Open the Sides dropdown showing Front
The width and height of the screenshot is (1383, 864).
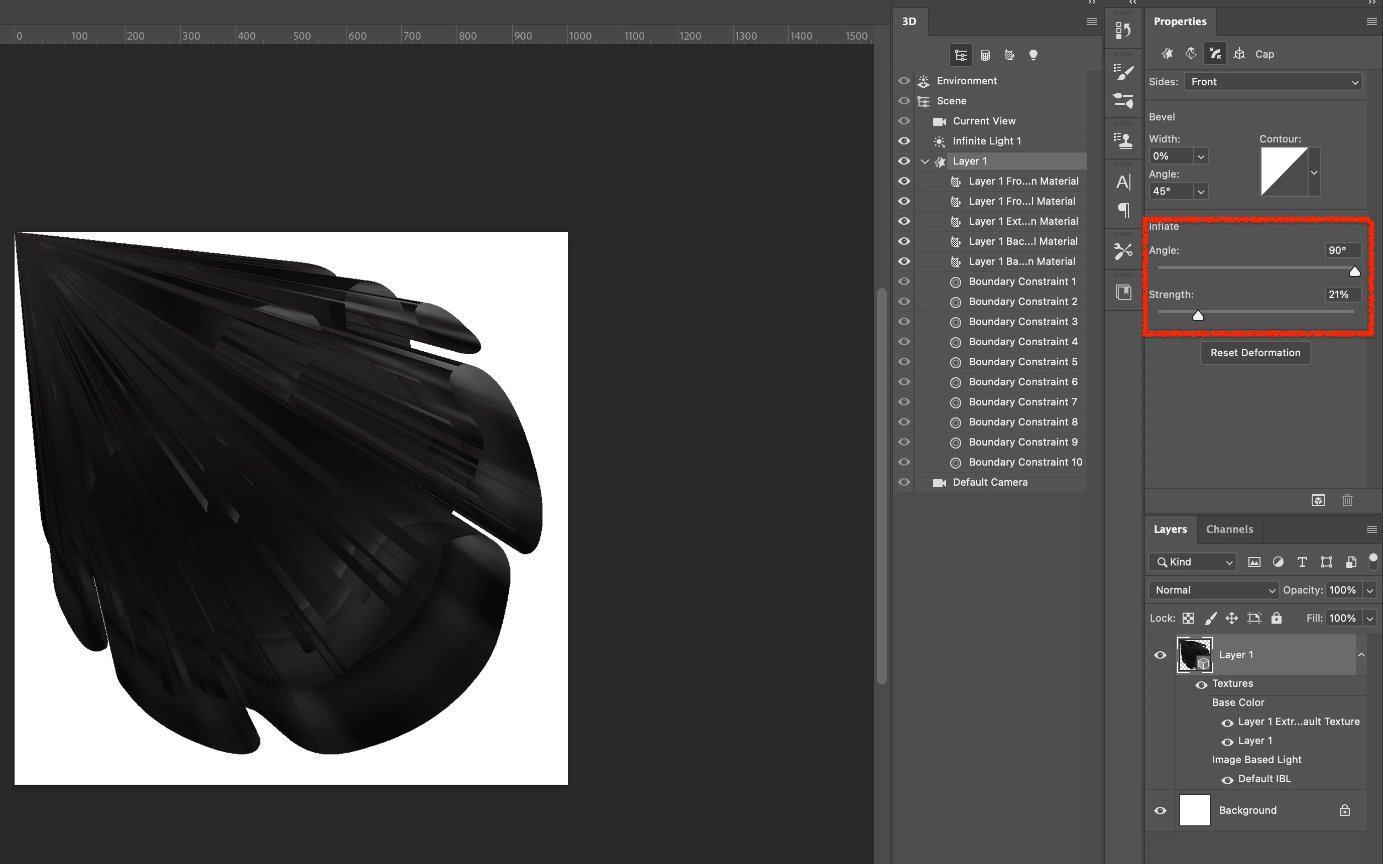[1273, 82]
